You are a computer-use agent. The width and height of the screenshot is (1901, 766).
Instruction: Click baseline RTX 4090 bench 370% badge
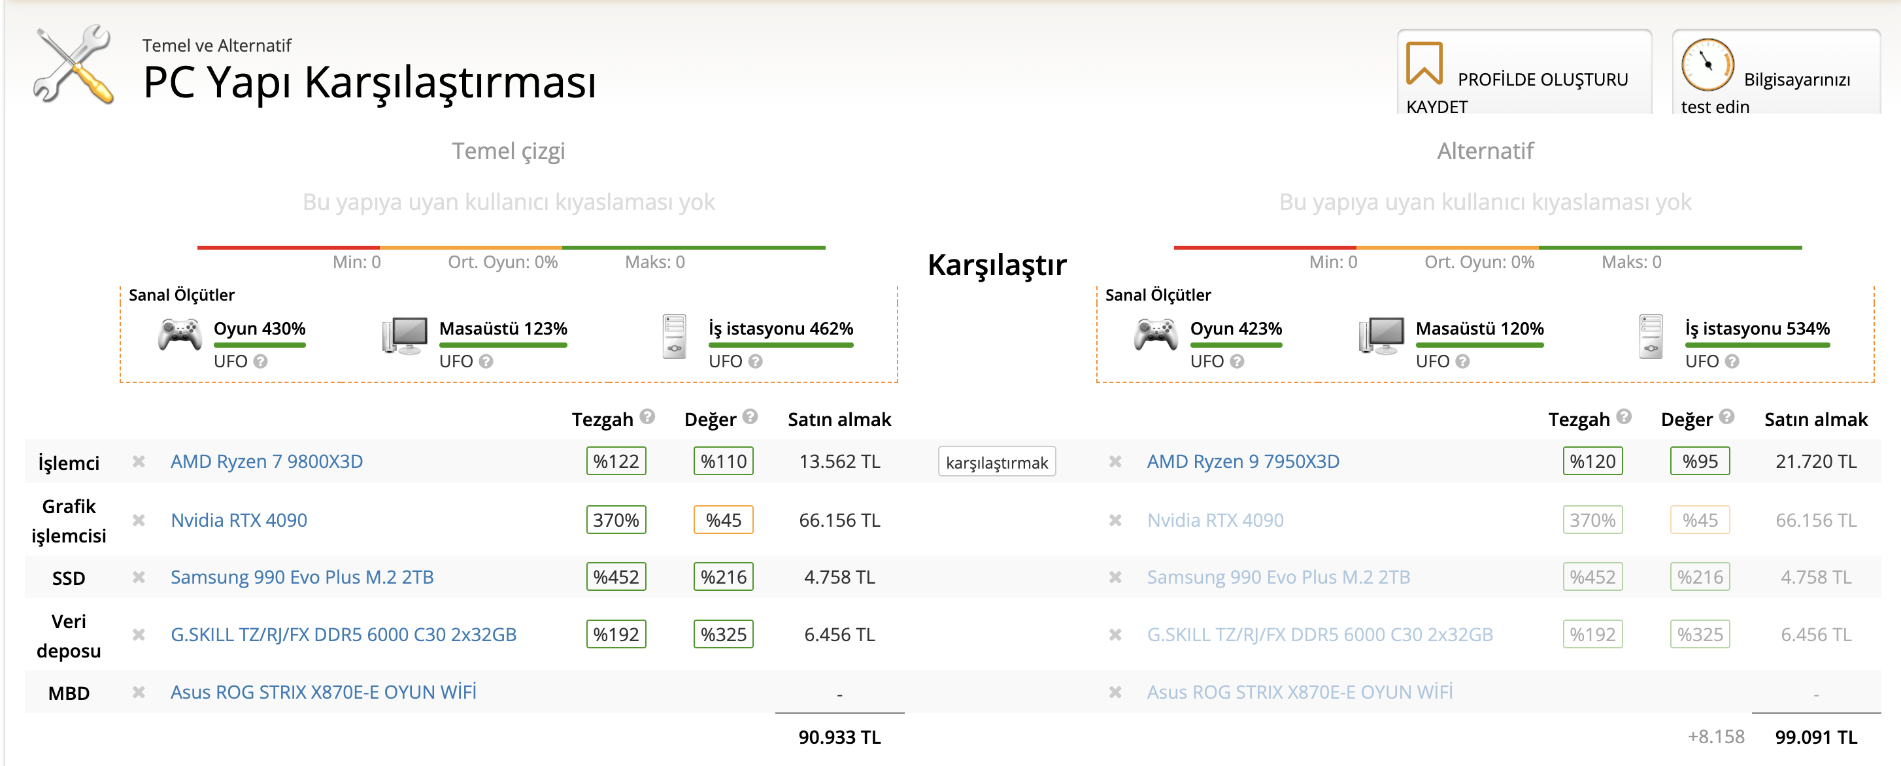tap(616, 520)
